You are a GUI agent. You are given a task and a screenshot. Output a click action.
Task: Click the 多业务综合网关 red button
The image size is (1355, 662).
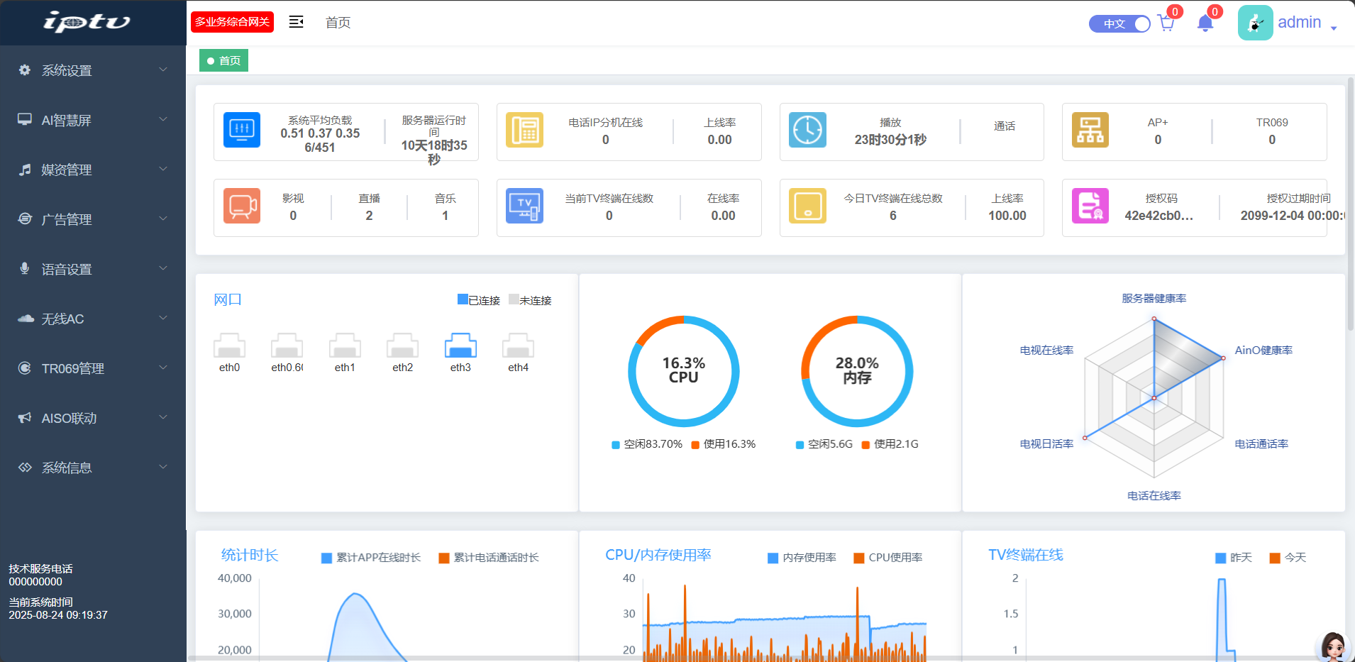233,22
